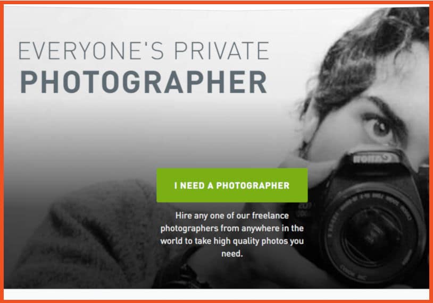Click the green I NEED A PHOTOGRAPHER button
The image size is (433, 303).
click(232, 185)
